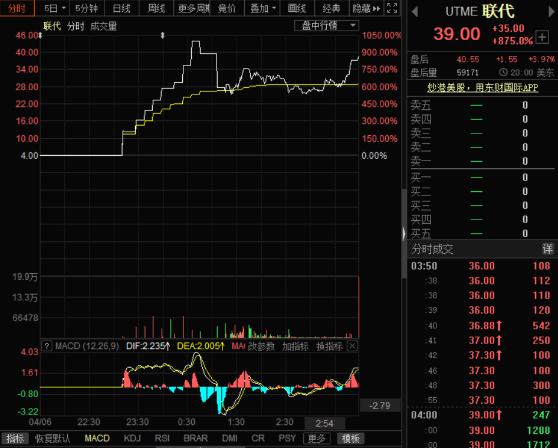558x448 pixels.
Task: Switch to 经典 classic layout
Action: tap(331, 8)
